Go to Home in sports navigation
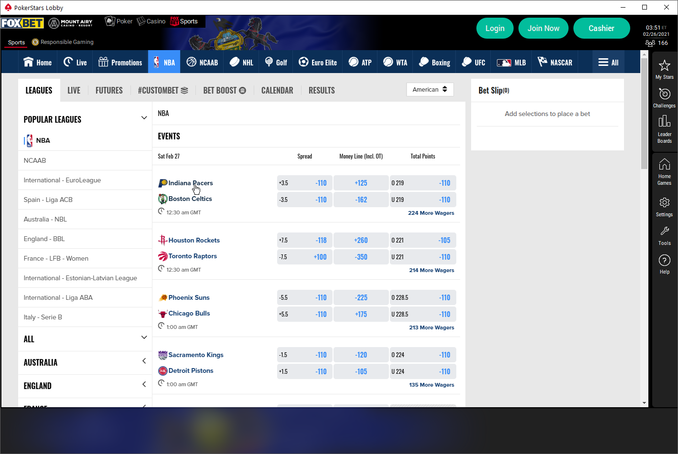 pyautogui.click(x=37, y=62)
